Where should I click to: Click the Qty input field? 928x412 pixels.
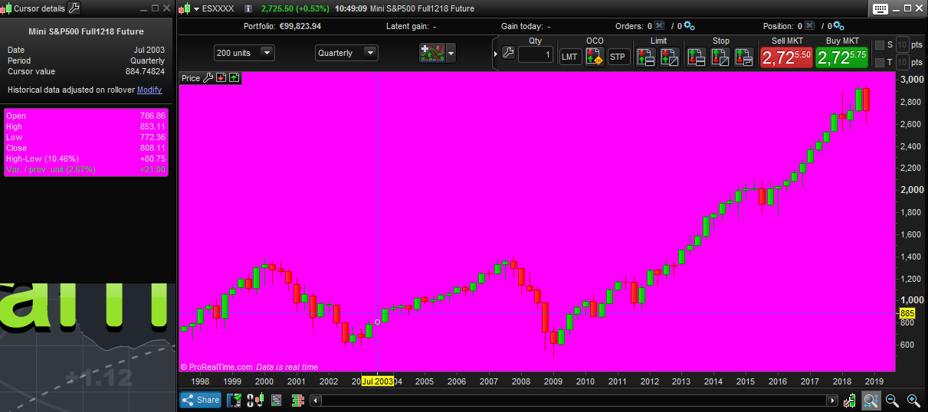click(536, 55)
